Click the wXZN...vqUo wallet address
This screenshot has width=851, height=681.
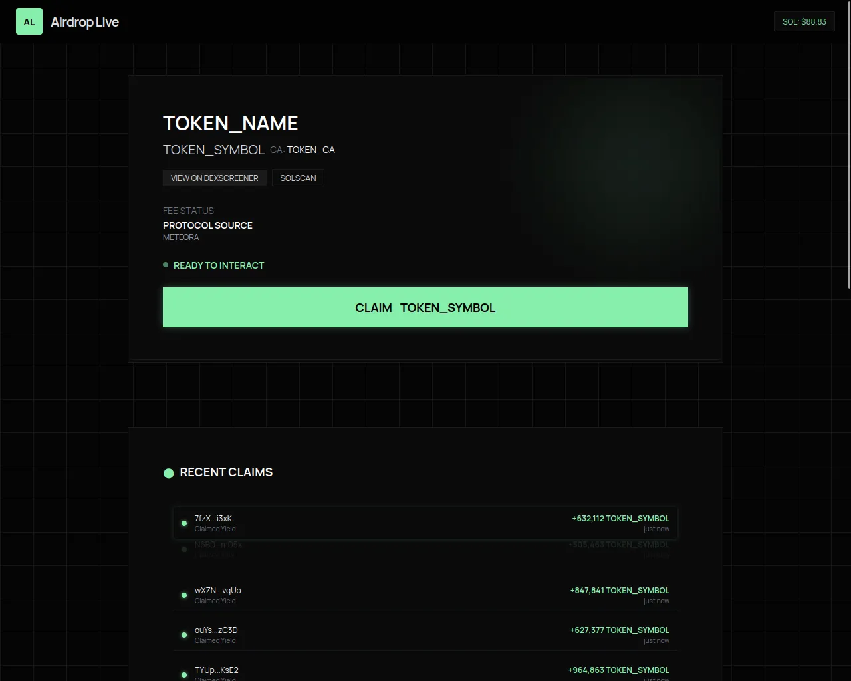[x=217, y=590]
